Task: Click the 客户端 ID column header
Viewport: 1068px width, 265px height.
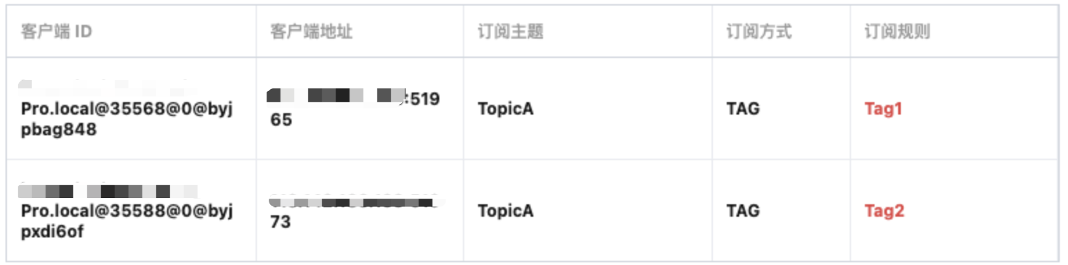Action: [57, 32]
